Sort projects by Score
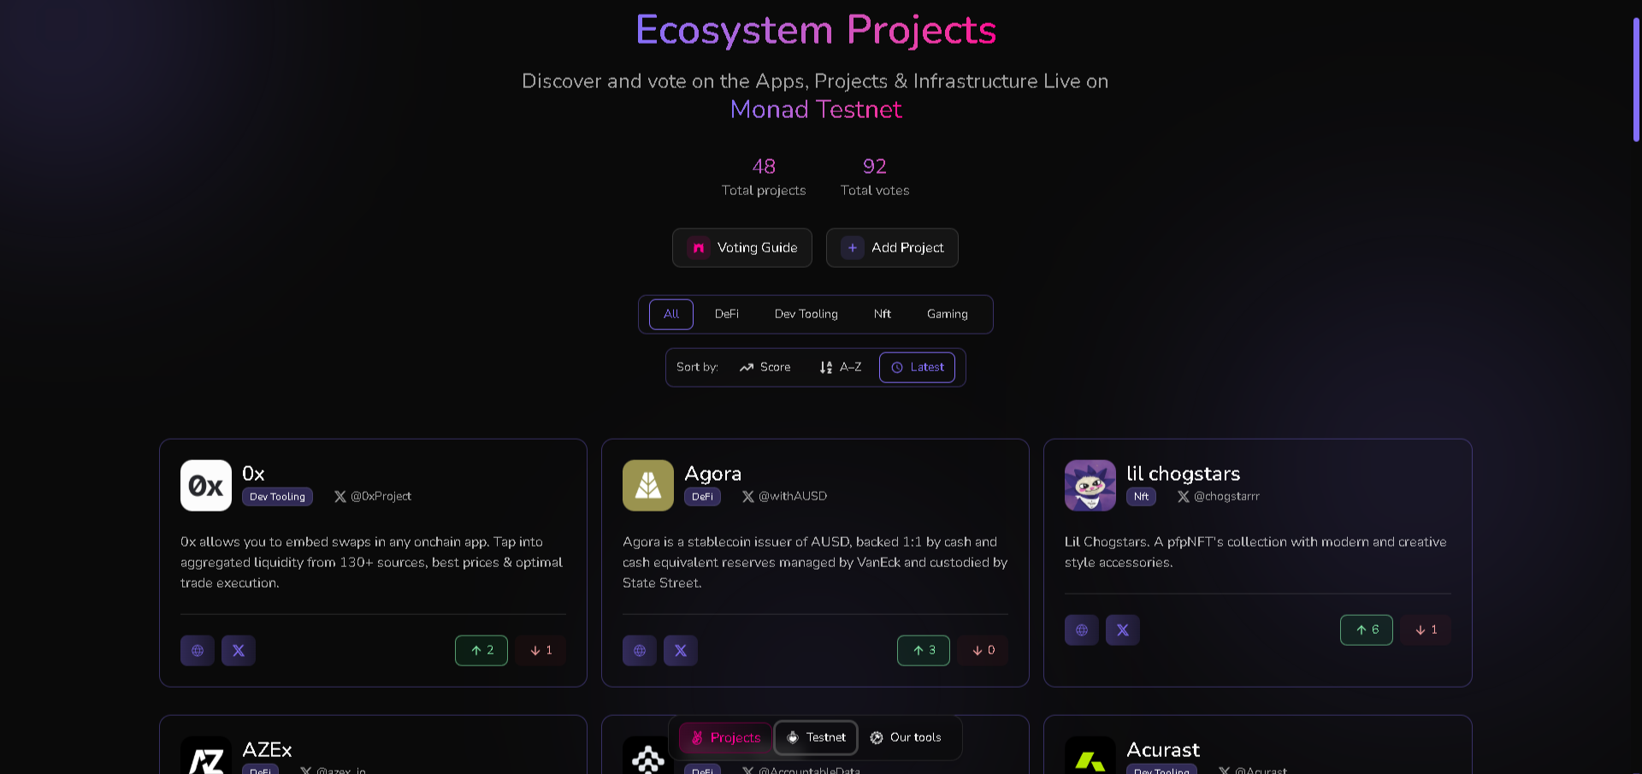This screenshot has height=774, width=1642. tap(765, 368)
